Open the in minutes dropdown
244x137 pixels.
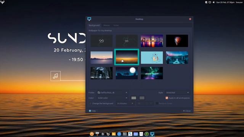(x=125, y=104)
